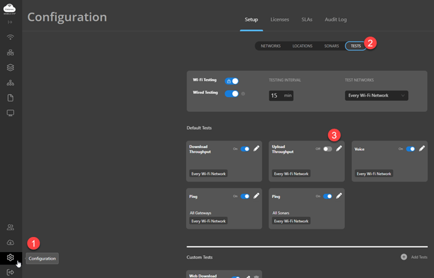Click Every Wi-Fi Network tag under All Sonars
Viewport: 434px width, 278px height.
(x=291, y=221)
